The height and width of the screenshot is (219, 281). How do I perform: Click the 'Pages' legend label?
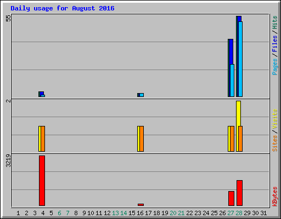pyautogui.click(x=274, y=67)
